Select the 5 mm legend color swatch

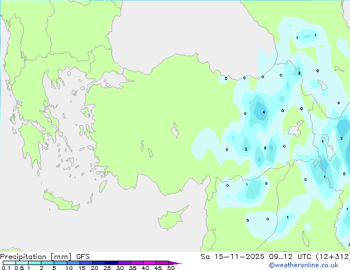coord(60,263)
